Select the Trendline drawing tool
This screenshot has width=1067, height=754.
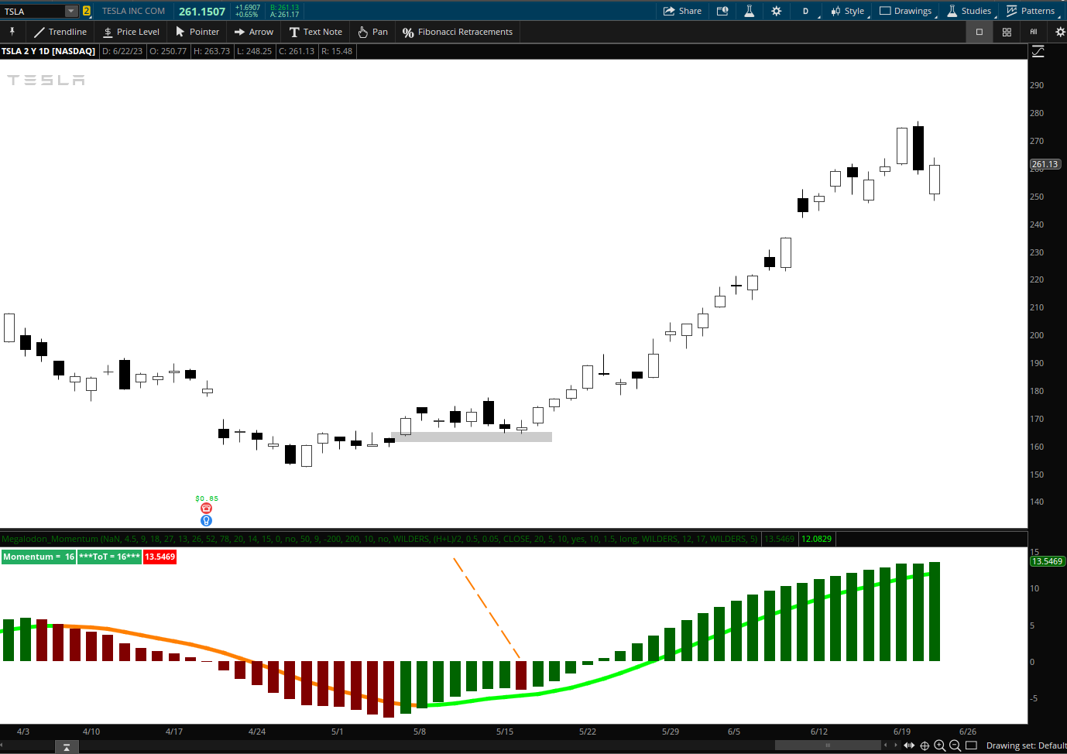pyautogui.click(x=60, y=32)
